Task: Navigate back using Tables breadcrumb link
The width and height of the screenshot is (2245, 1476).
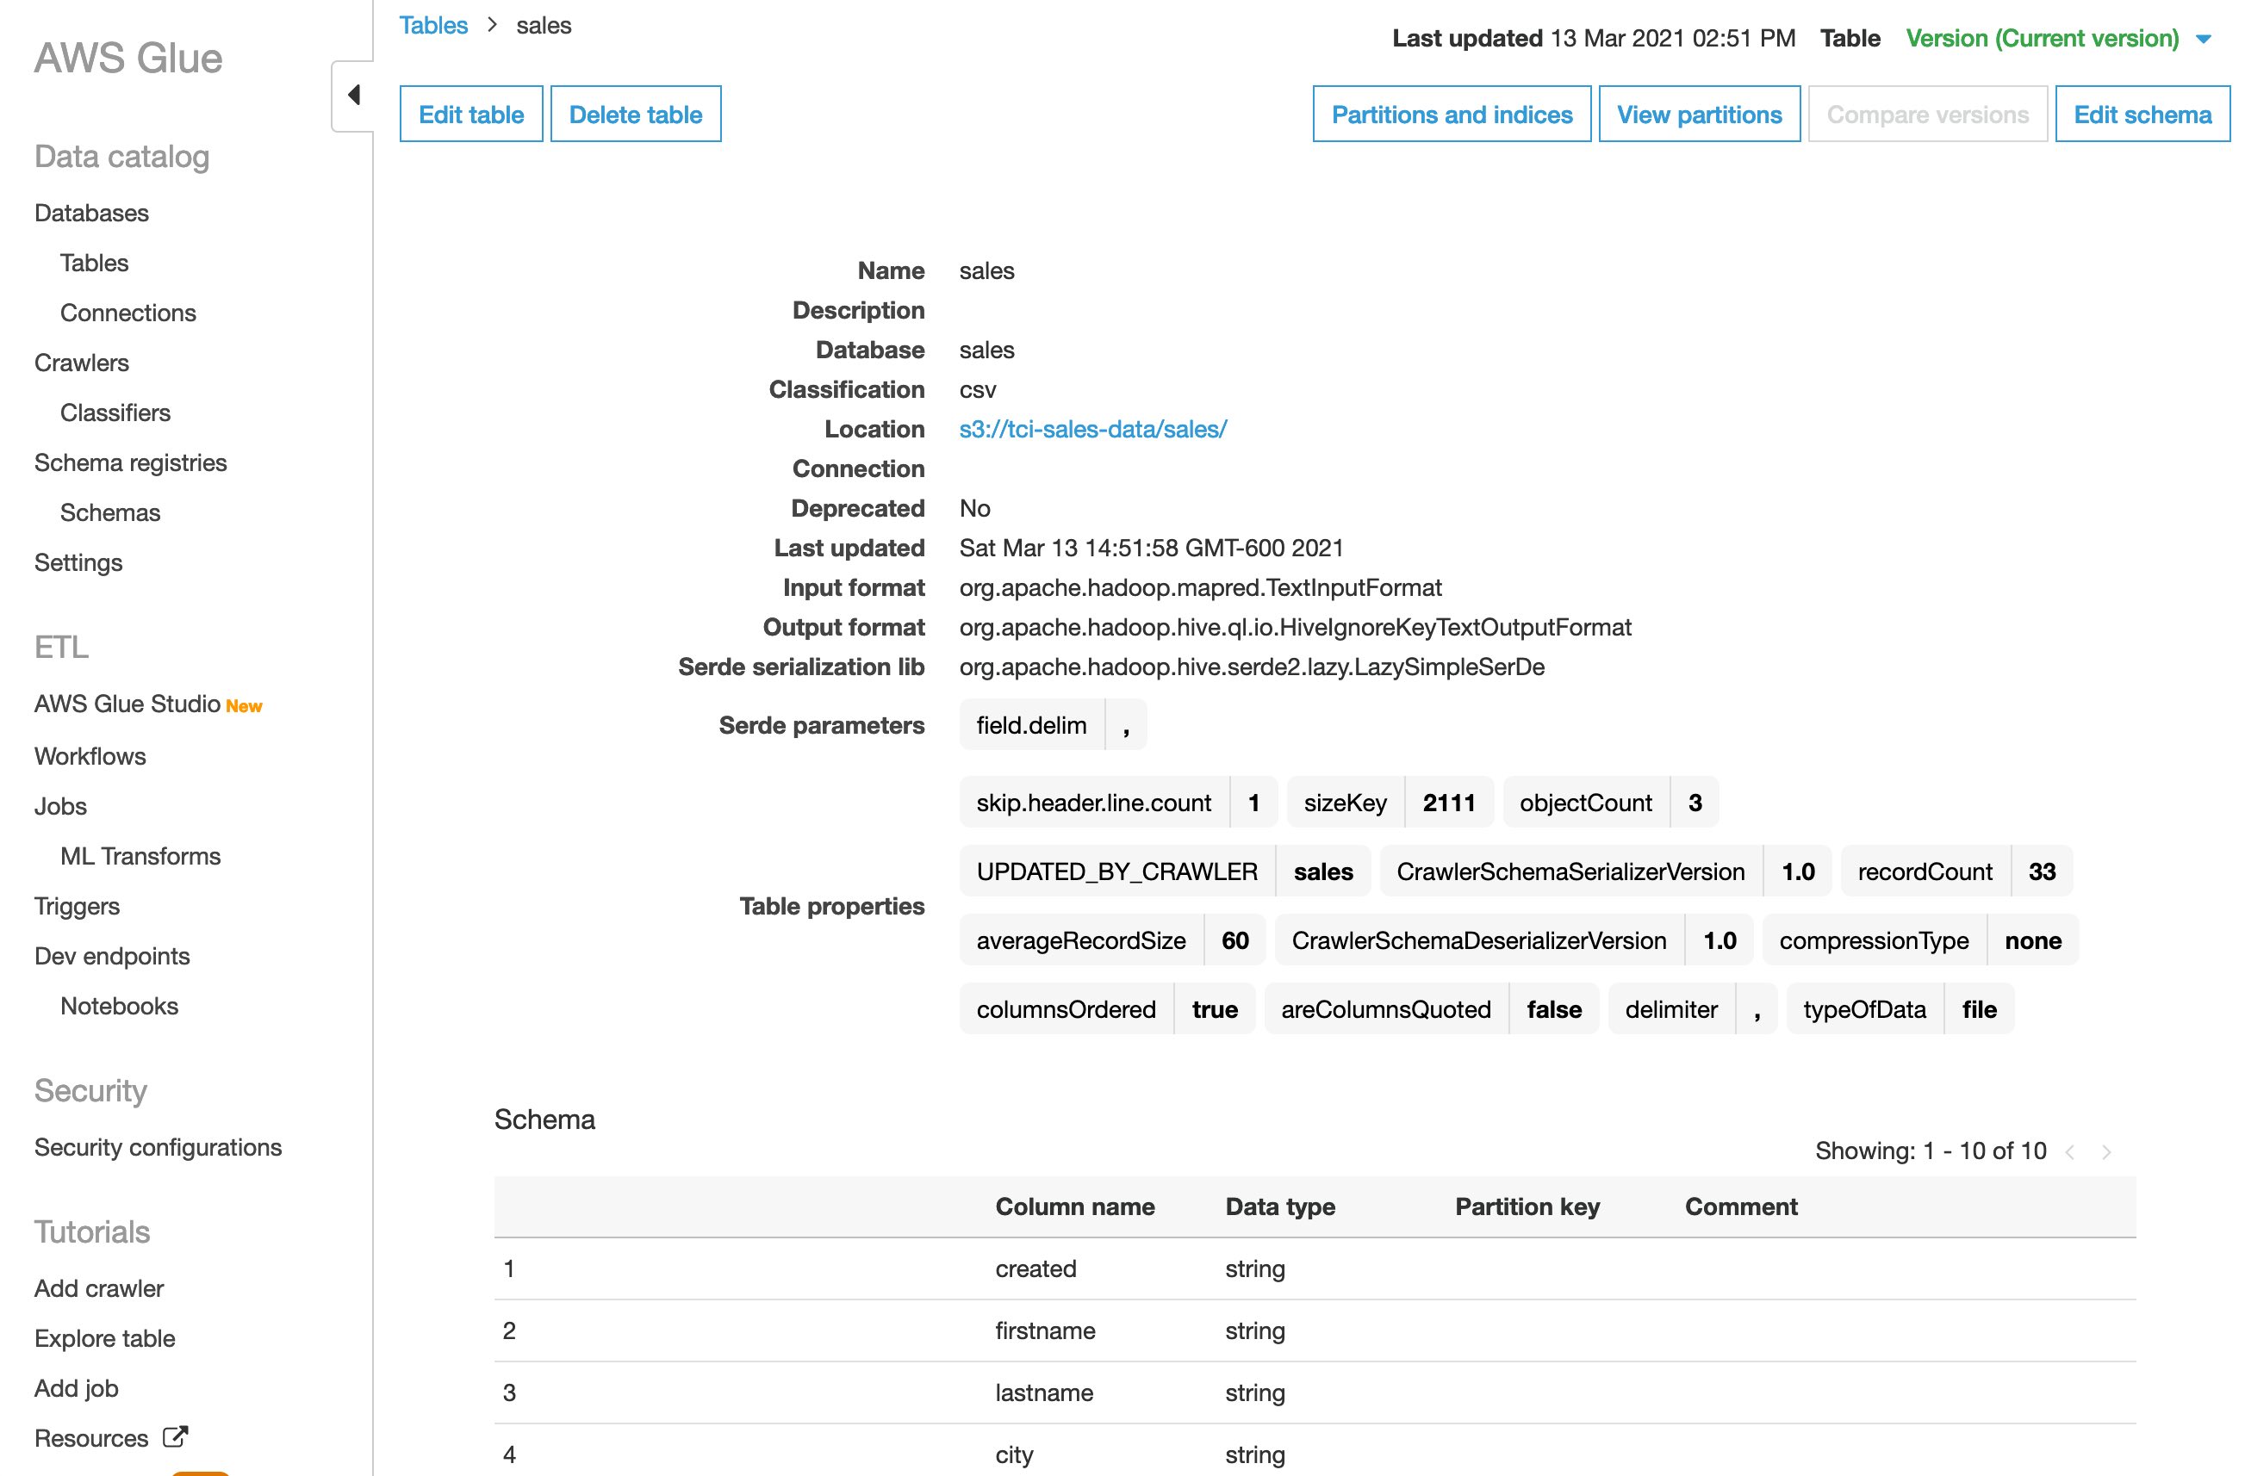Action: click(x=434, y=26)
